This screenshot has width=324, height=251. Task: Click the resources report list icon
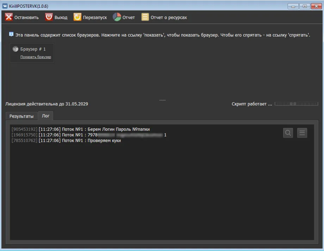click(145, 17)
